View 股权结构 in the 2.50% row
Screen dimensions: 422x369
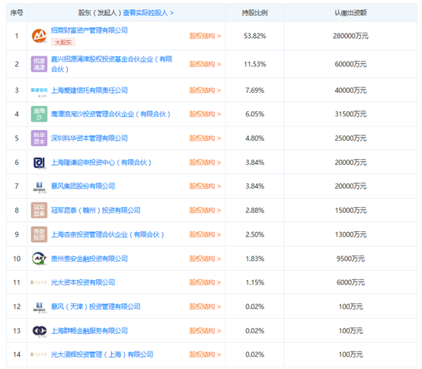click(205, 234)
